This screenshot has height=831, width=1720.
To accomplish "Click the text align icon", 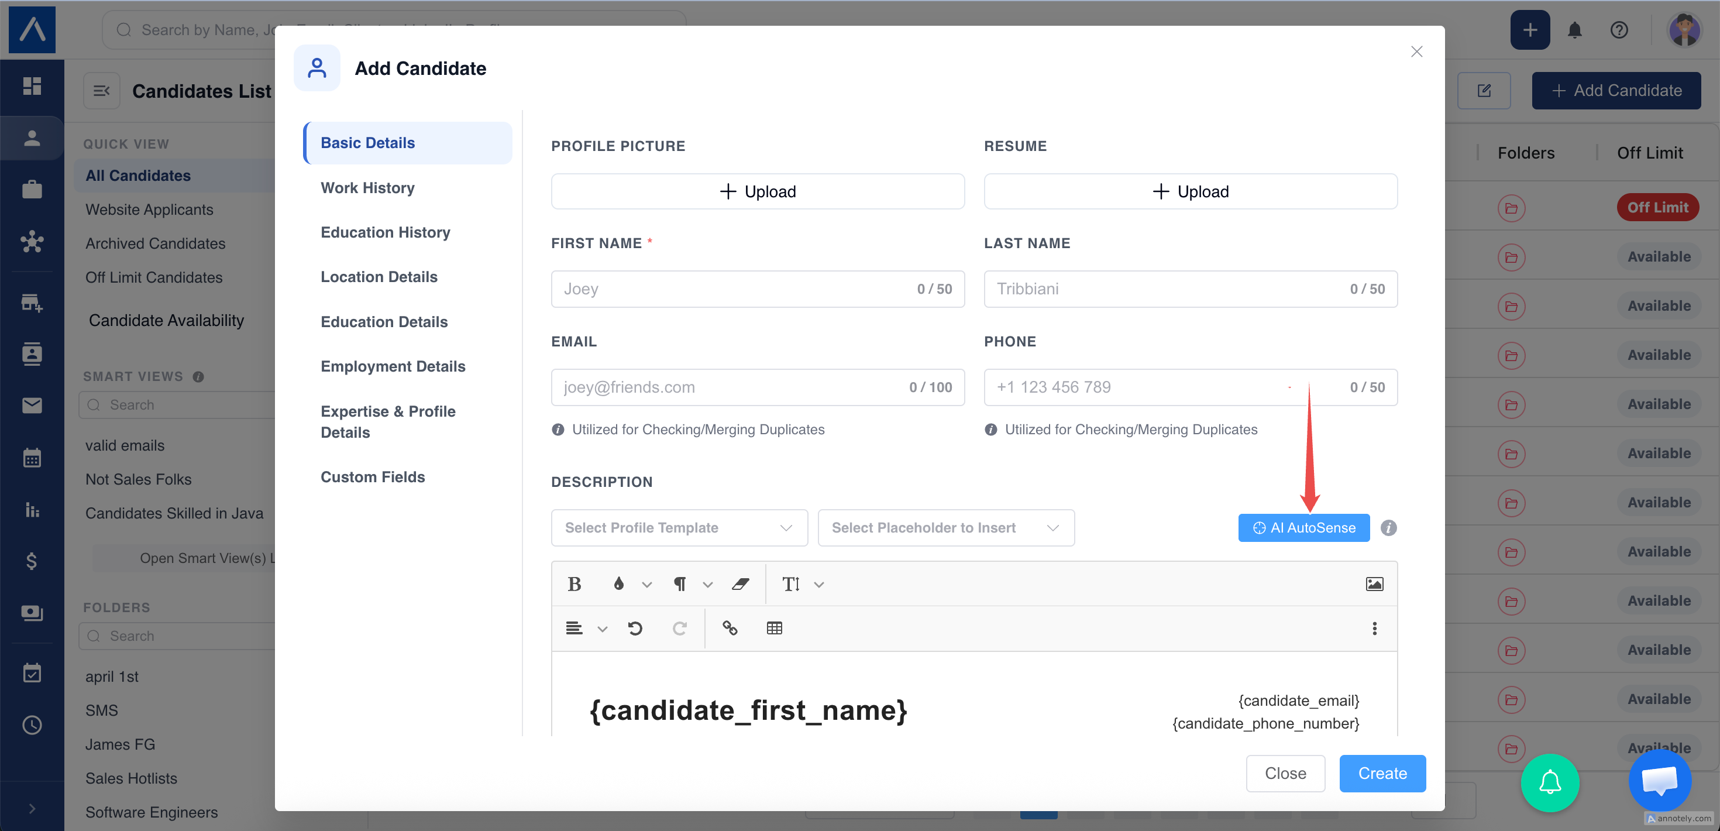I will point(575,629).
